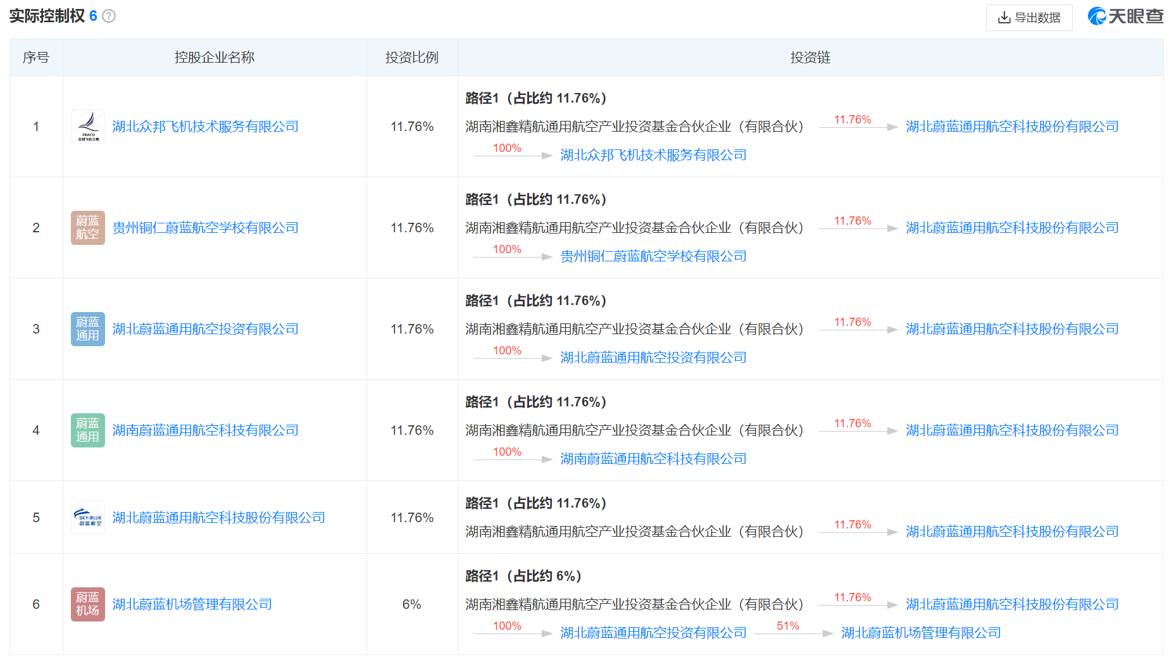Open 湖北蔚蓝通用航空科技股份有限公司 in the row 5 name column
Image resolution: width=1174 pixels, height=662 pixels.
218,518
